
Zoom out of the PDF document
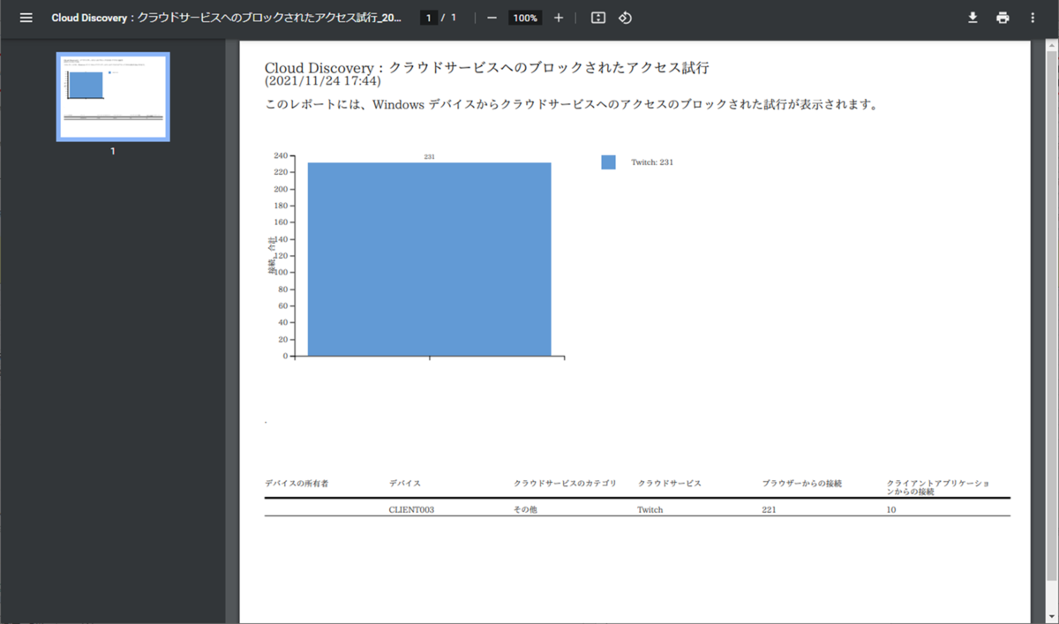(492, 17)
